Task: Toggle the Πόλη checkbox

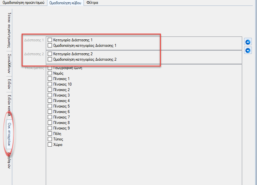Action: 50,133
